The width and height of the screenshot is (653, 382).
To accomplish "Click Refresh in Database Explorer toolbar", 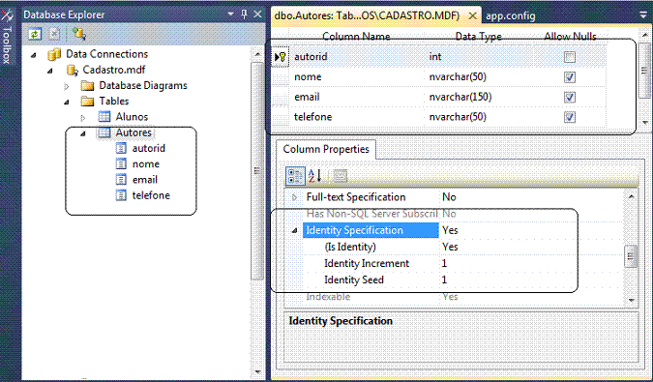I will click(x=35, y=34).
